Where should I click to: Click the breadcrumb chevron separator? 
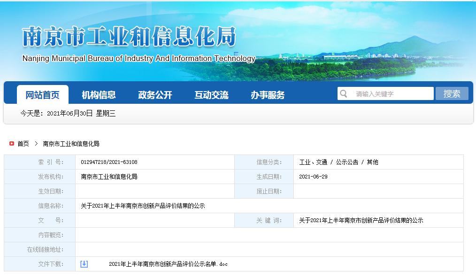click(36, 144)
